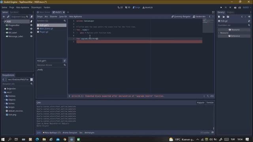Play custom scene clapper icon

240,7
